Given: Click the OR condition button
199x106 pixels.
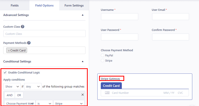Looking at the screenshot, I should [19, 95].
